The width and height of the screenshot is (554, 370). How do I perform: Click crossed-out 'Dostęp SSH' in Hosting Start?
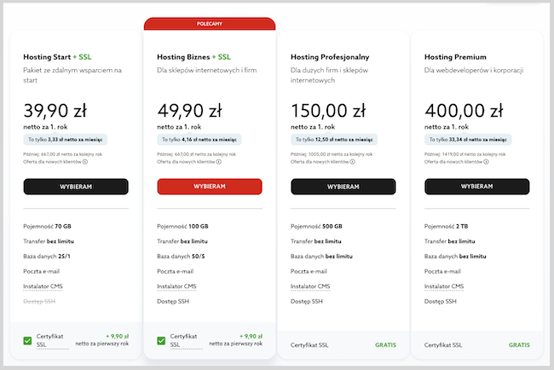tap(39, 302)
